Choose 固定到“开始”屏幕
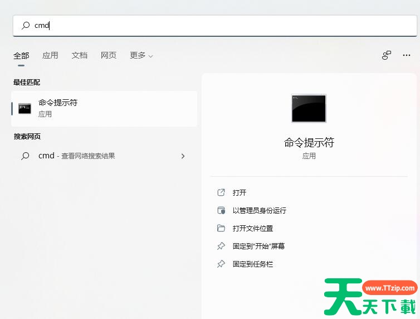Viewport: 420px width, 319px height. tap(258, 246)
